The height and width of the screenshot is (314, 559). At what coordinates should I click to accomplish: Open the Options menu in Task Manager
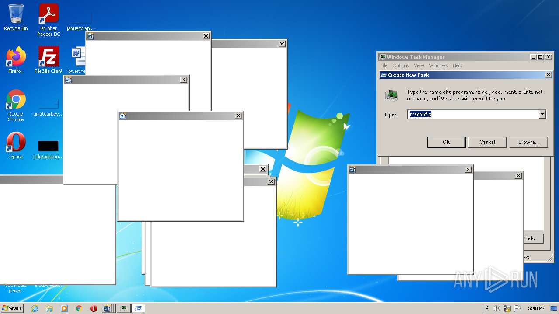400,65
